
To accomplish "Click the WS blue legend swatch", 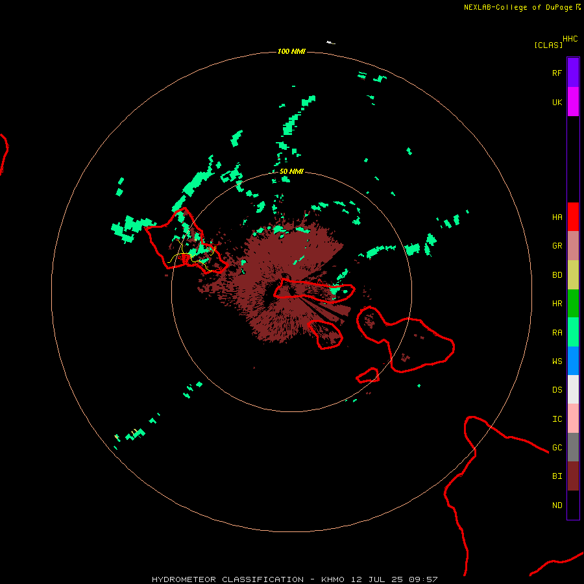I will [573, 361].
